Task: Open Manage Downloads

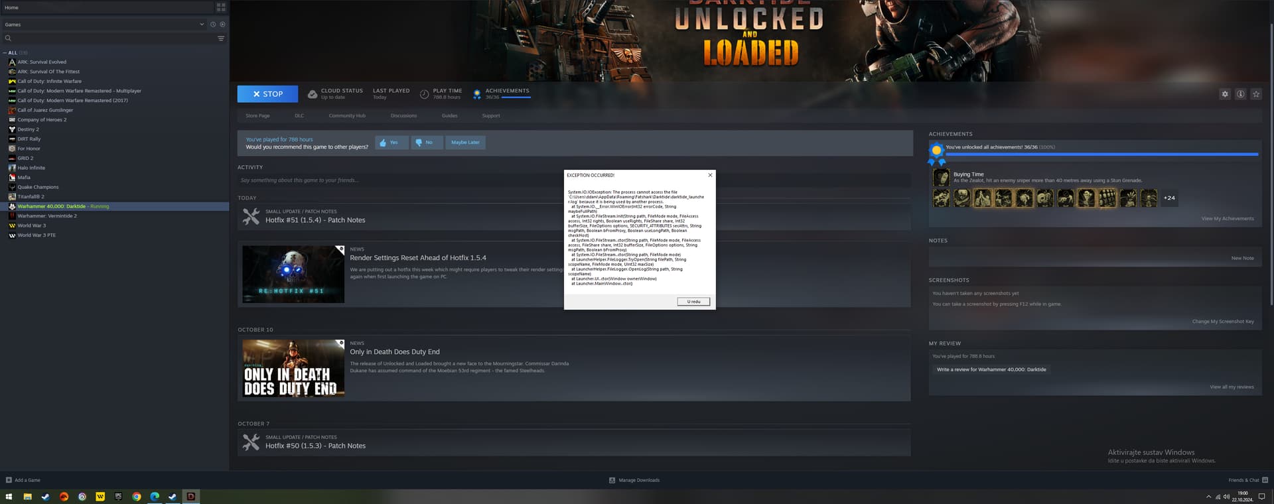Action: click(x=634, y=480)
